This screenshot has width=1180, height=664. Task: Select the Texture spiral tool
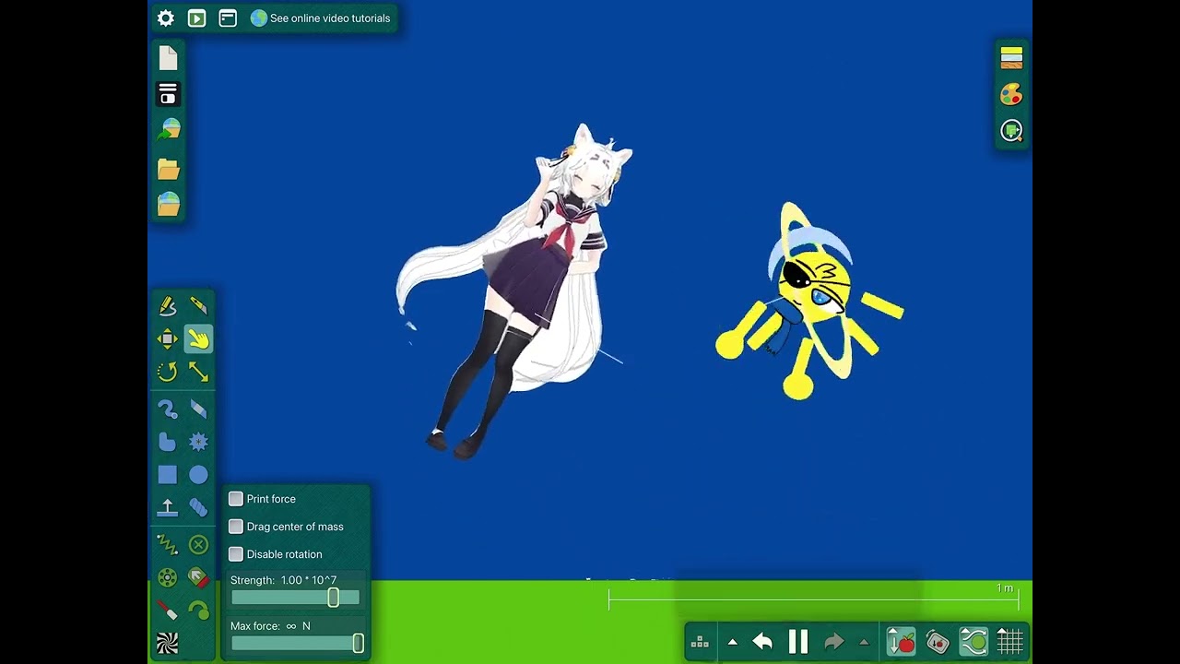pos(167,643)
